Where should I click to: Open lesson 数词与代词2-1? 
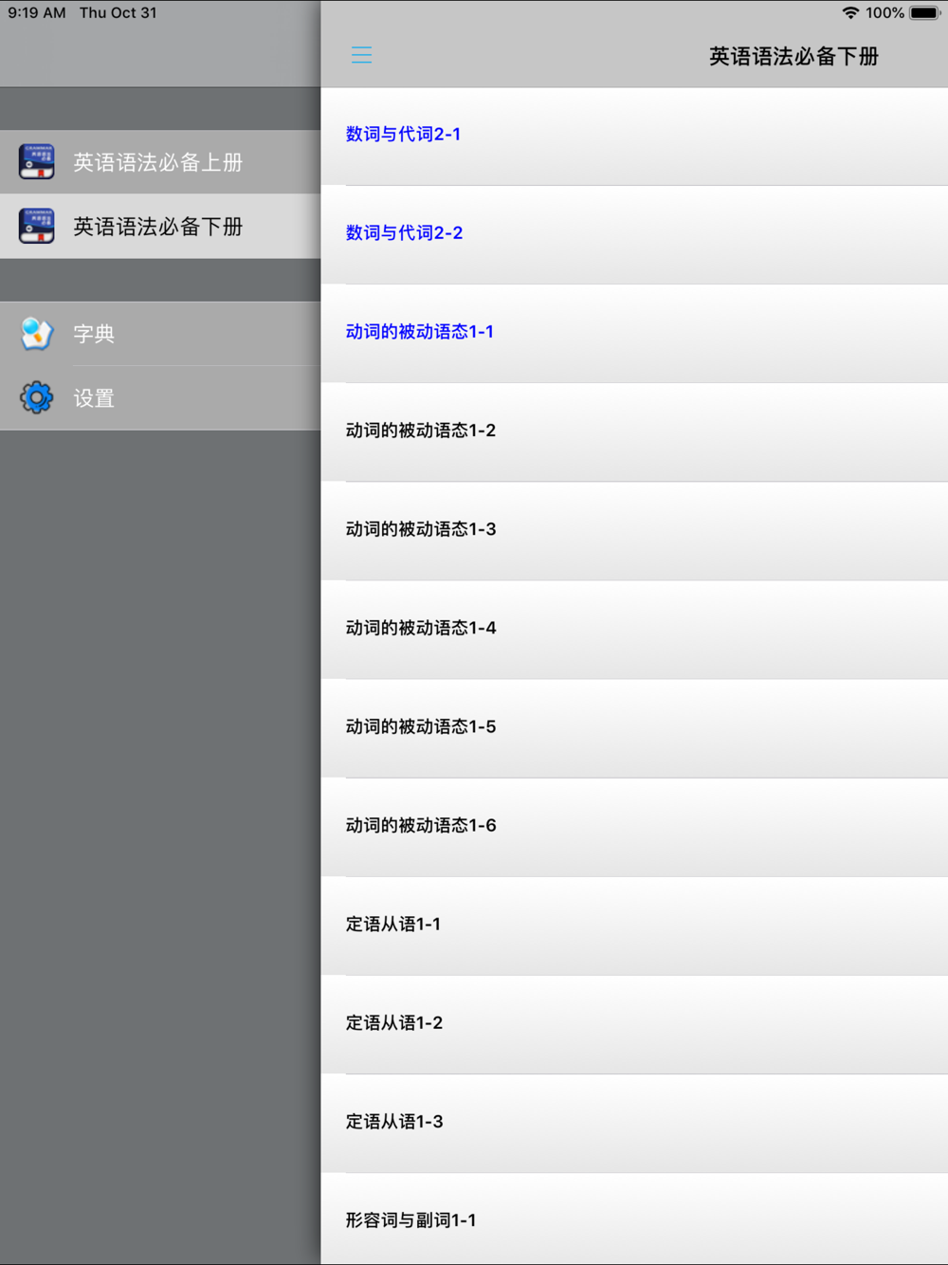[x=634, y=136]
